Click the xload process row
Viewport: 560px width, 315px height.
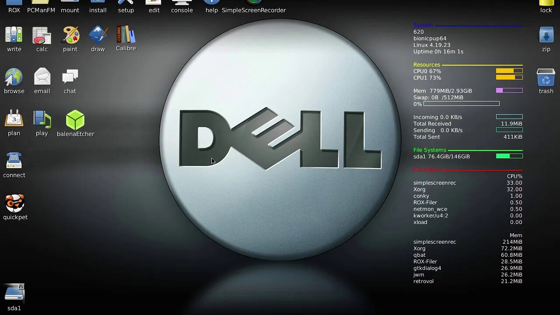468,222
